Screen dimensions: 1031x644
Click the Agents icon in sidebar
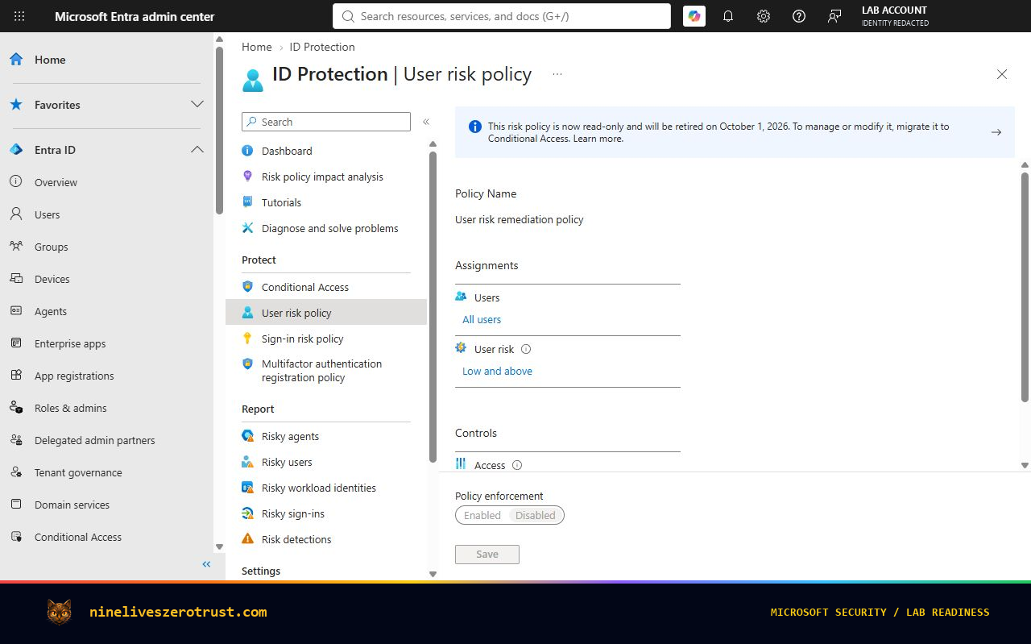pos(16,311)
